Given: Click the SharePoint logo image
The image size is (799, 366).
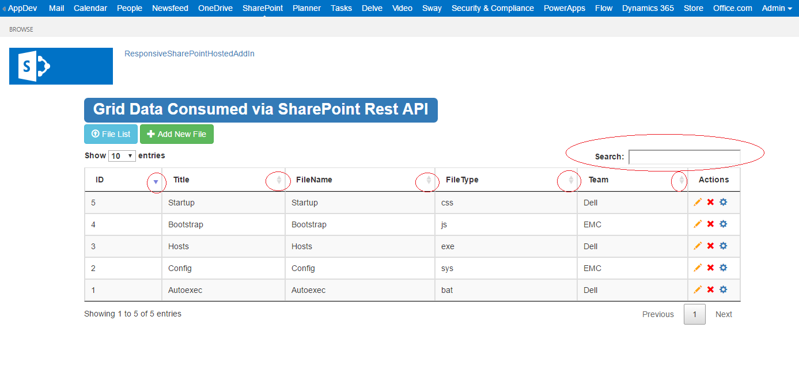Looking at the screenshot, I should 61,66.
